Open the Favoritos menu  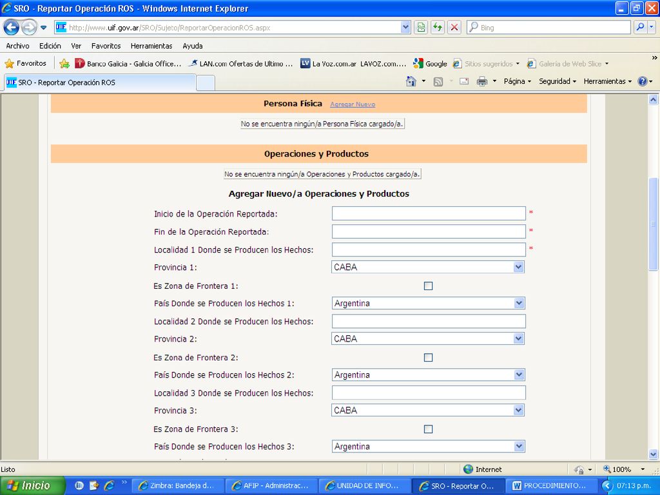click(106, 46)
